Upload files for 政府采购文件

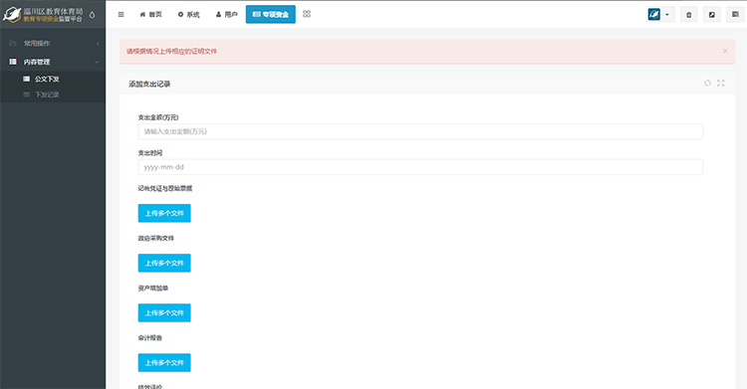(164, 263)
